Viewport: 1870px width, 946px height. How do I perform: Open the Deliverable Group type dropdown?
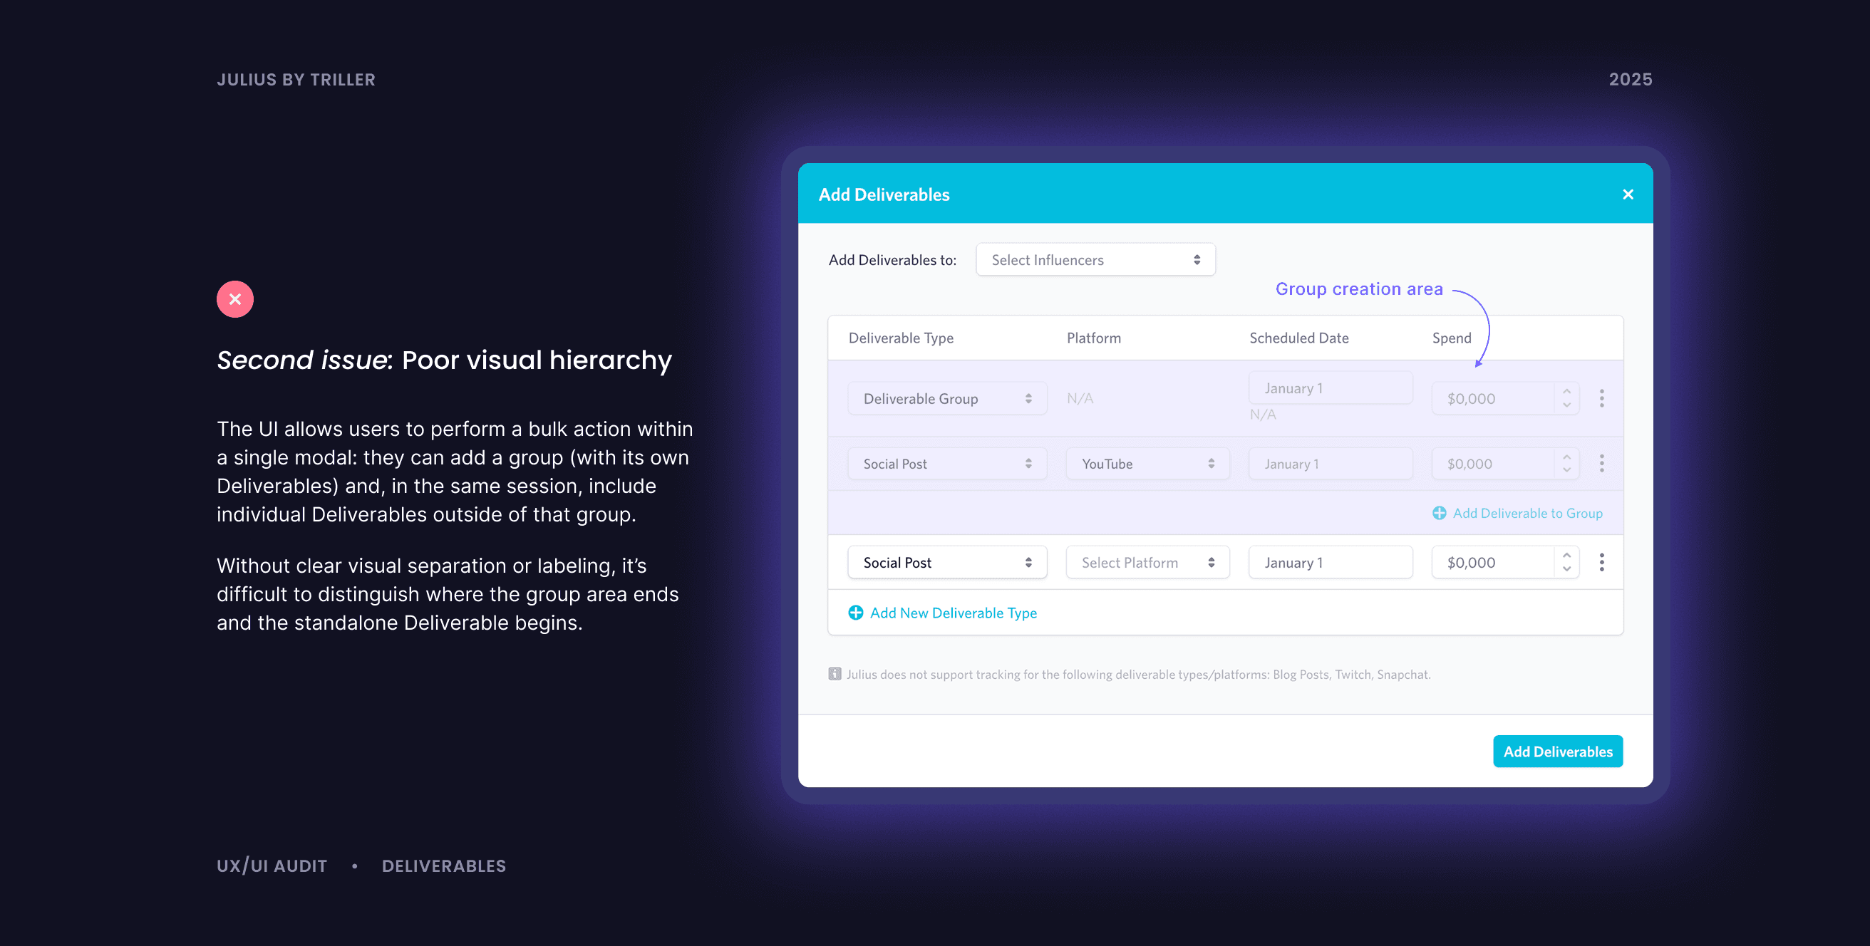[x=946, y=398]
